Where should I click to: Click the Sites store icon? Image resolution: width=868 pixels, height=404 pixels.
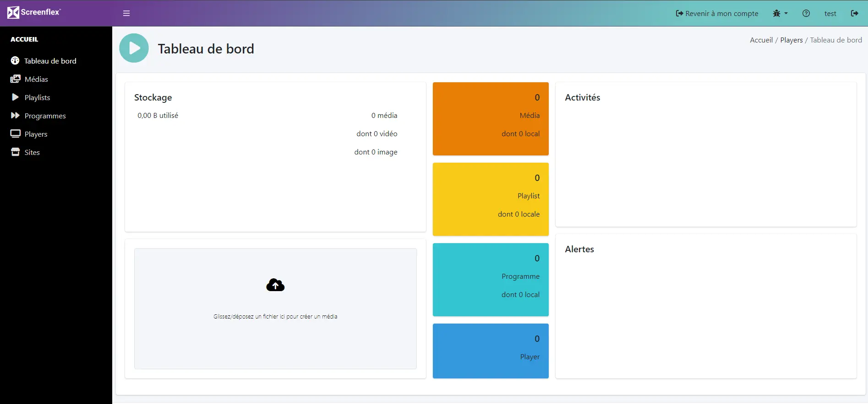16,152
